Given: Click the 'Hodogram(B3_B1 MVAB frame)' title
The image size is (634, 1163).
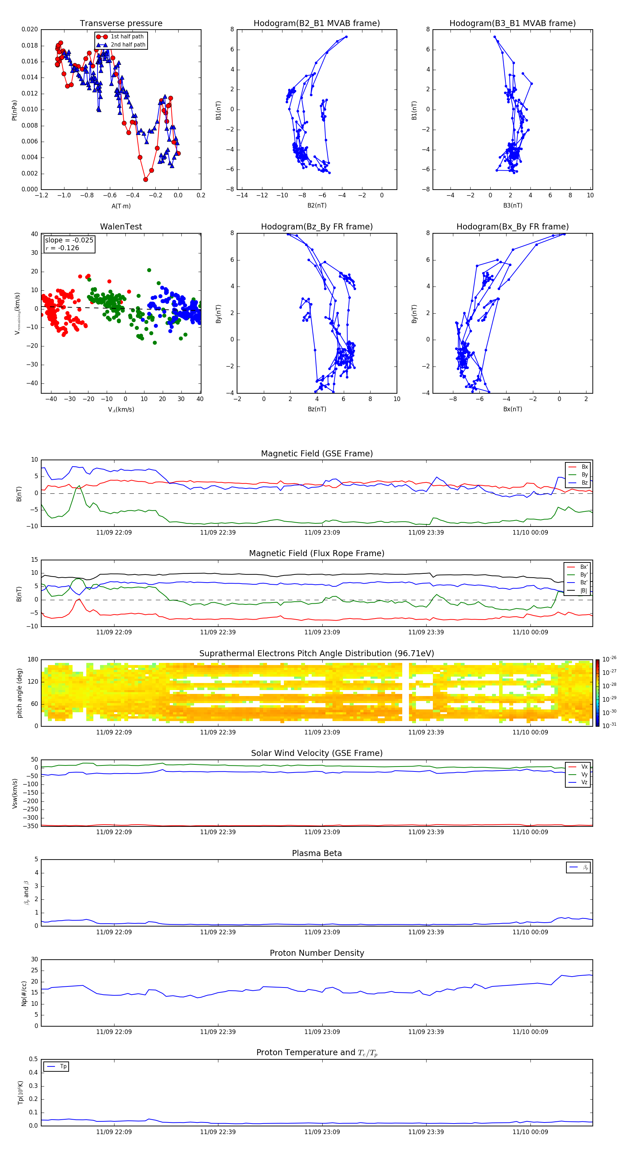Looking at the screenshot, I should tap(512, 23).
